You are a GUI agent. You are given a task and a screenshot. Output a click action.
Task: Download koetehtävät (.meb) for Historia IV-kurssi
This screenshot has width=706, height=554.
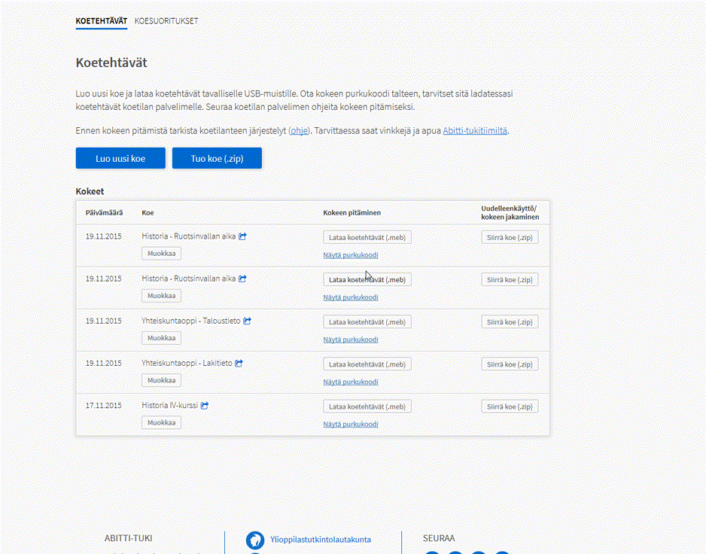tap(367, 406)
